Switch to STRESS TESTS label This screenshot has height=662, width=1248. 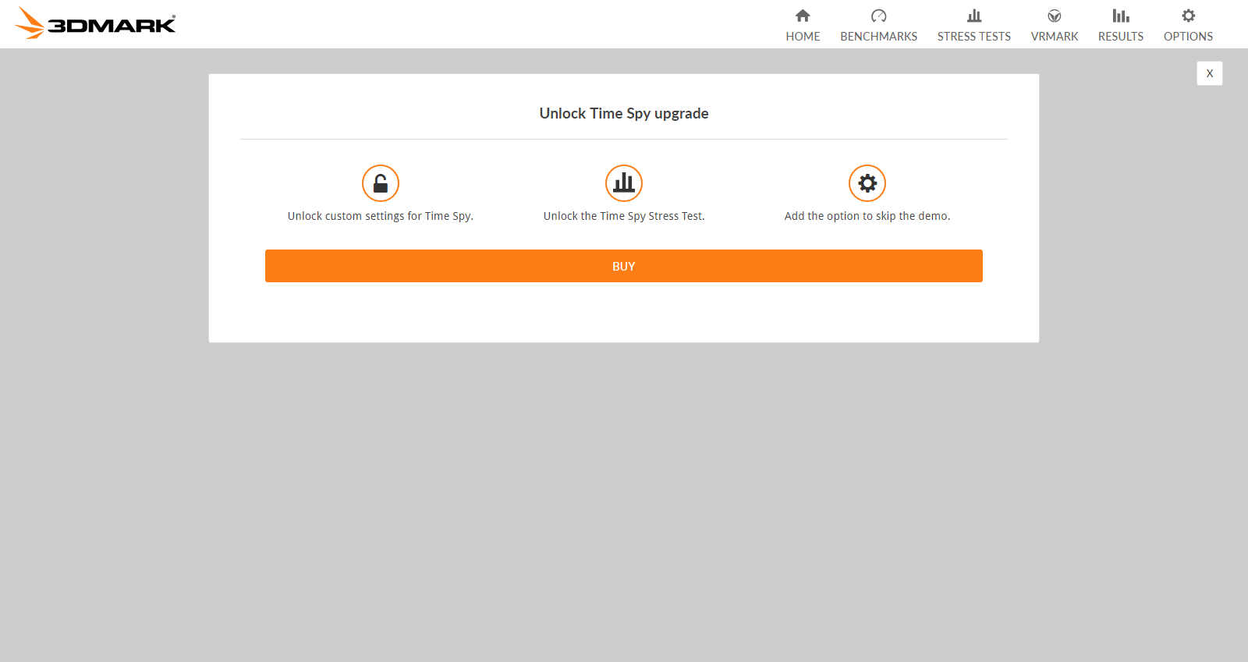[x=974, y=37]
